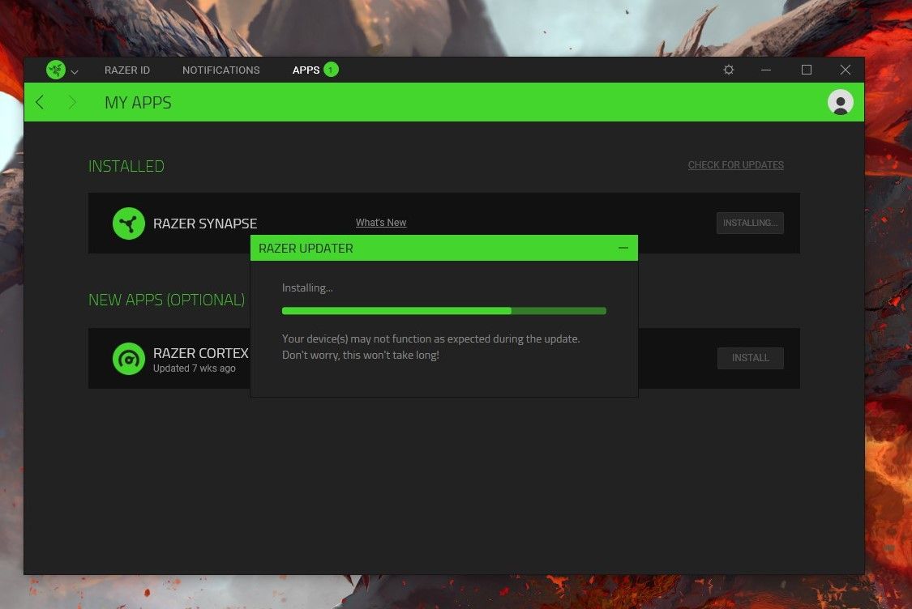Click the Razer Synapse app icon

click(x=129, y=224)
